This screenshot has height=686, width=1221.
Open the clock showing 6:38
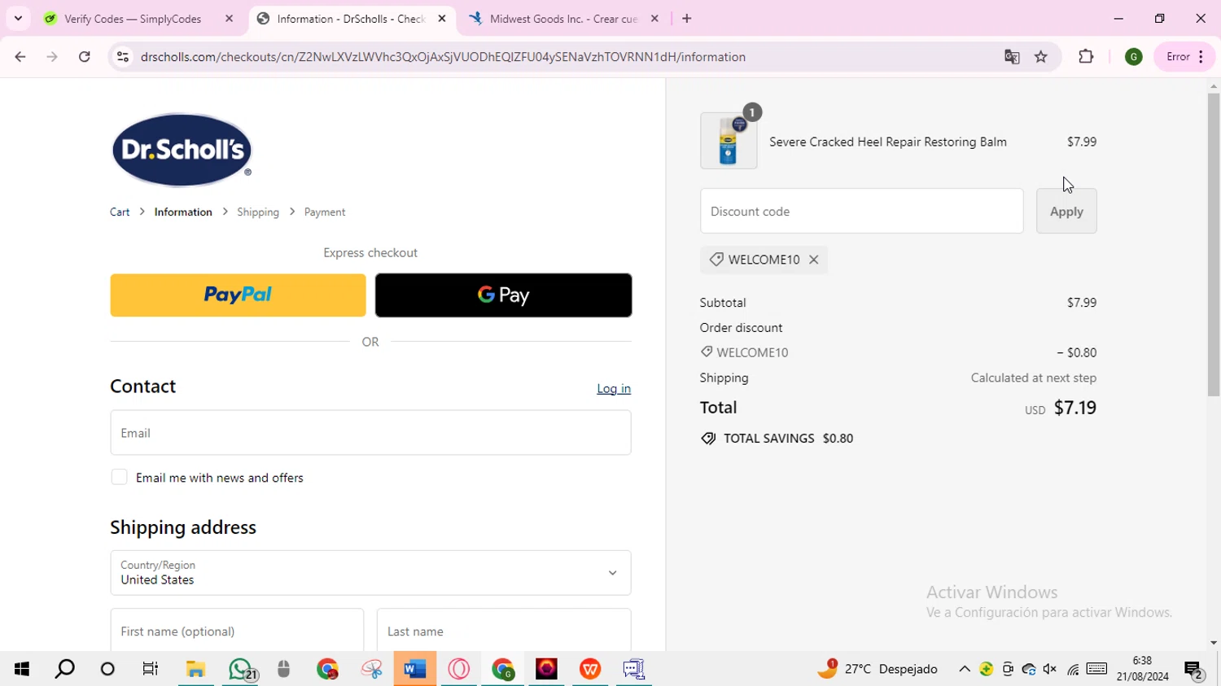tap(1143, 668)
